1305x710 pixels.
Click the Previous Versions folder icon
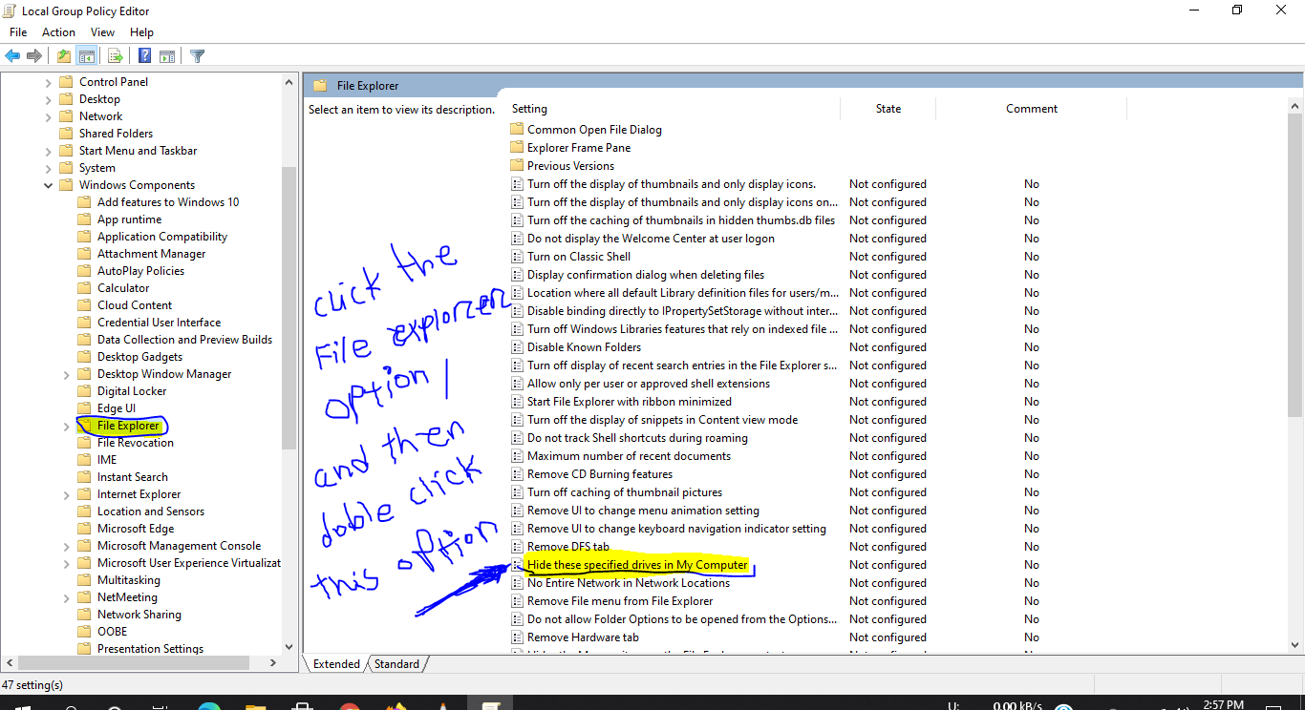(x=517, y=165)
